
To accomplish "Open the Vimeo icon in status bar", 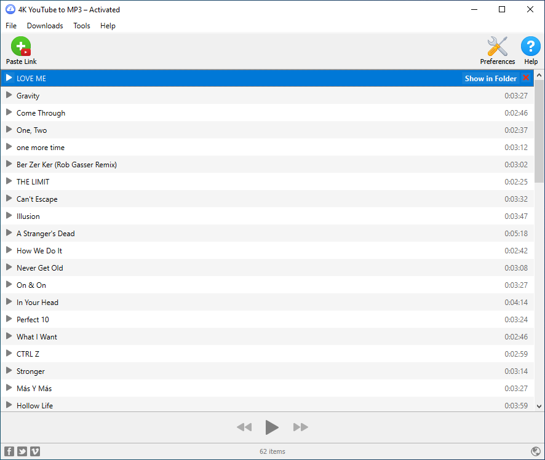I will (x=35, y=451).
